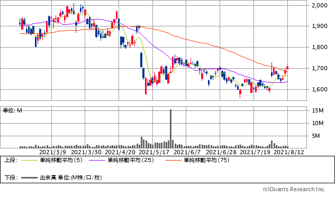
Task: Click the 1,600 price axis label
Action: (320, 89)
